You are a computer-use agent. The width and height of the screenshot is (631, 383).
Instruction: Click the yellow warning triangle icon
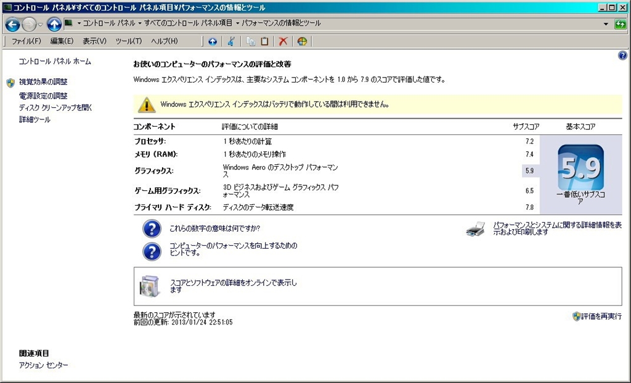(x=147, y=105)
